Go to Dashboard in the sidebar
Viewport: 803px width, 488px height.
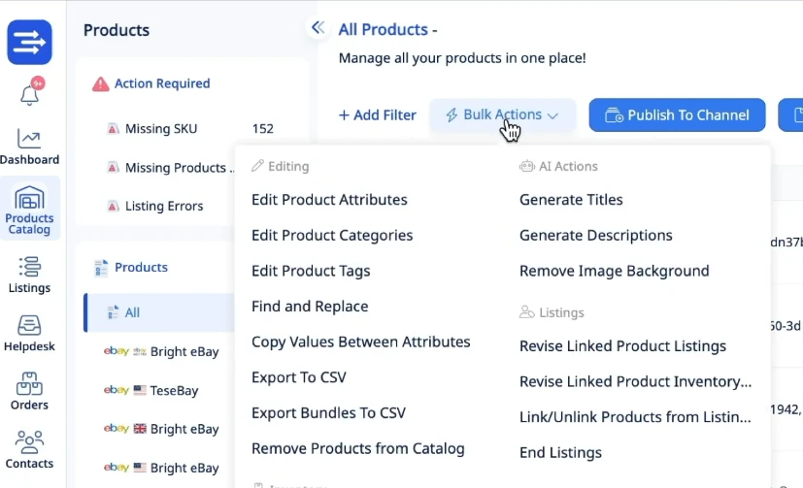[29, 146]
